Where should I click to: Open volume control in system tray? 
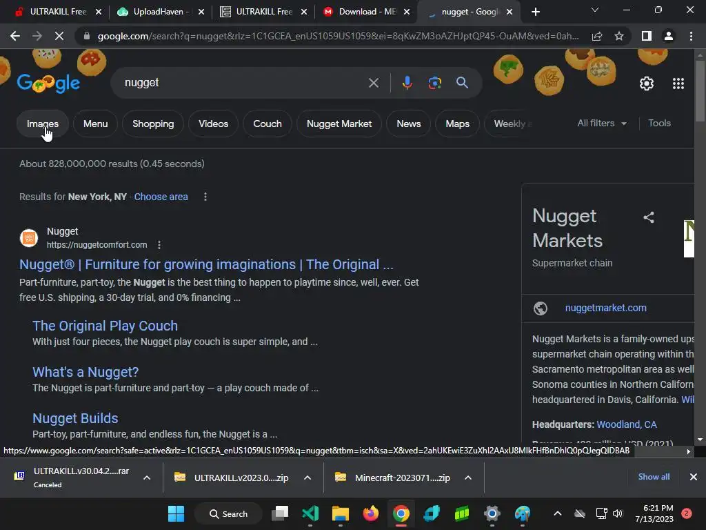tap(618, 513)
